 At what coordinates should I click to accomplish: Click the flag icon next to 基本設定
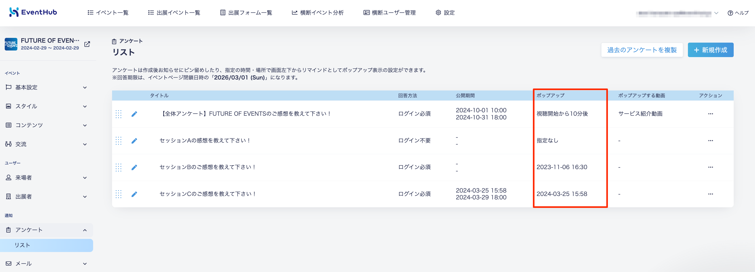(8, 87)
